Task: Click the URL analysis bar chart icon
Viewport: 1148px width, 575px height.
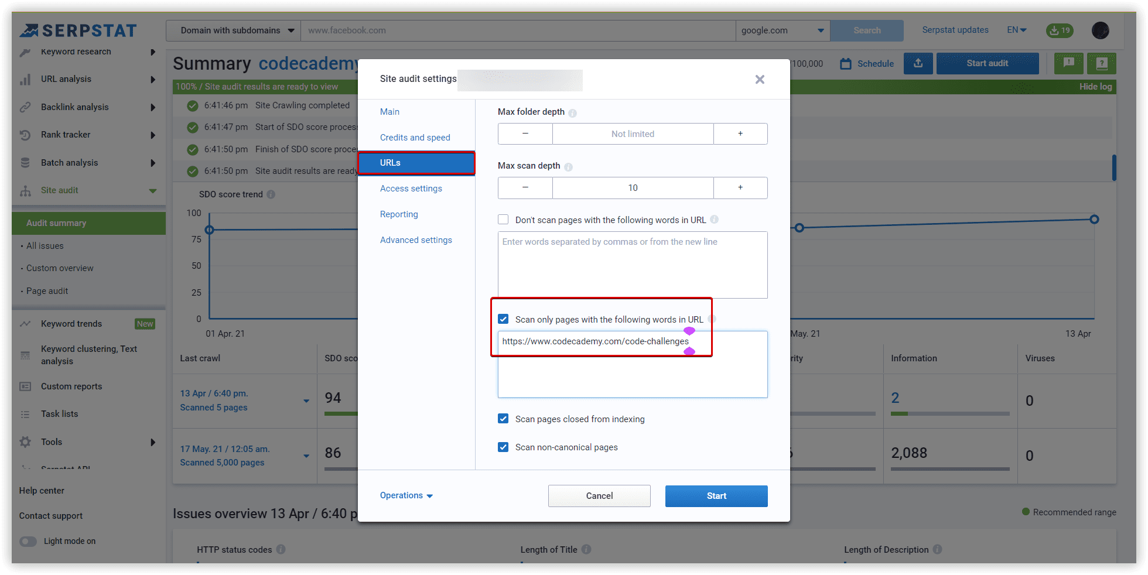Action: (25, 80)
